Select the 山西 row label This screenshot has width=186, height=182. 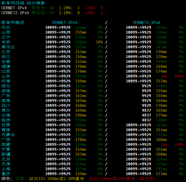6,32
